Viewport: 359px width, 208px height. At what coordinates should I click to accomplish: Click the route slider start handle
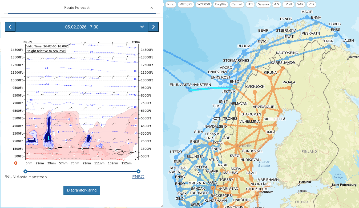pyautogui.click(x=25, y=171)
